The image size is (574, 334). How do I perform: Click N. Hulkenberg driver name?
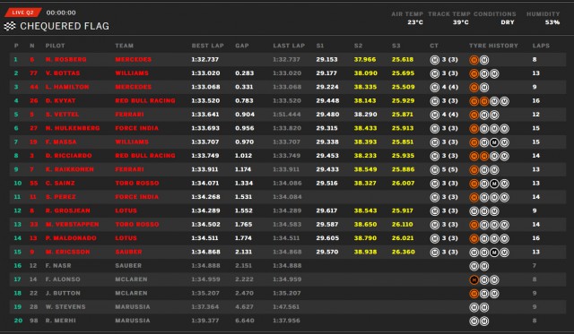73,128
